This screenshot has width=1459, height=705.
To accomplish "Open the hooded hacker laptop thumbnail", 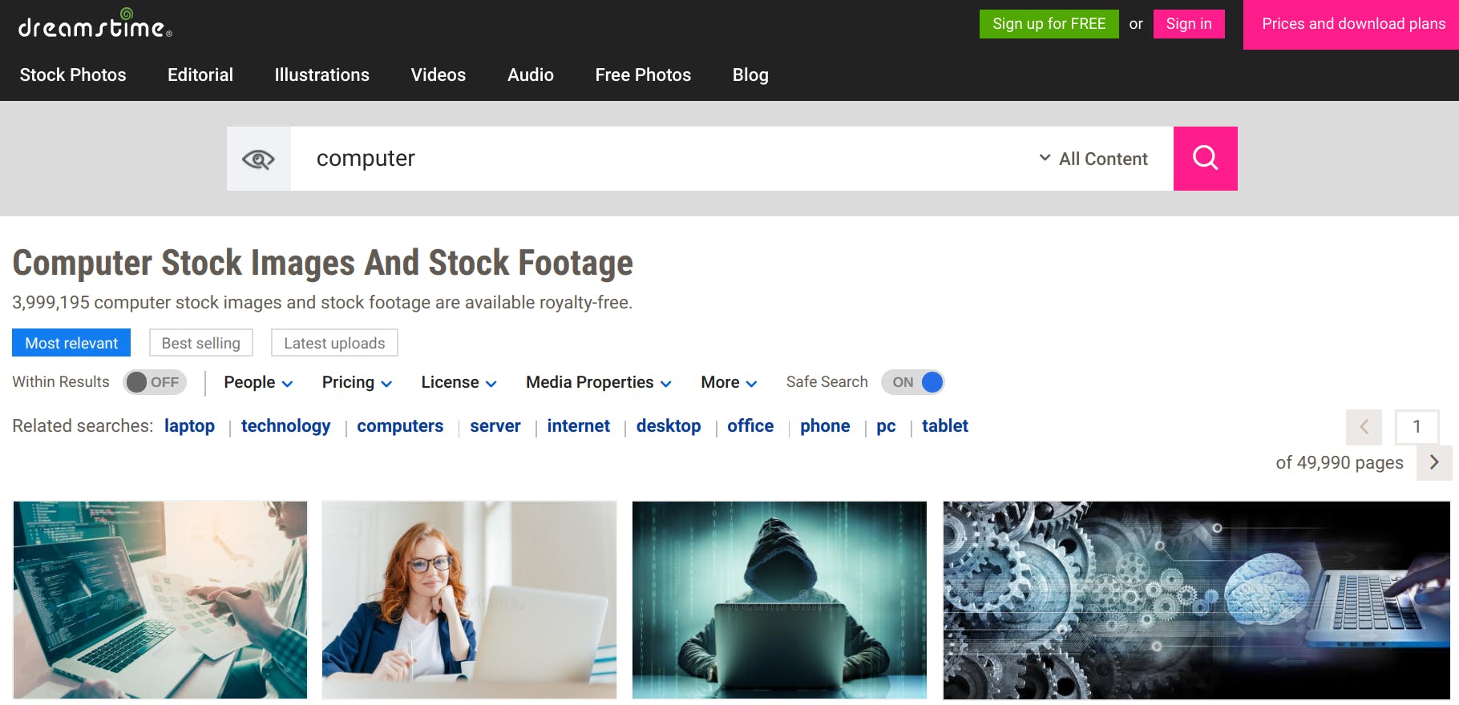I will [x=779, y=600].
